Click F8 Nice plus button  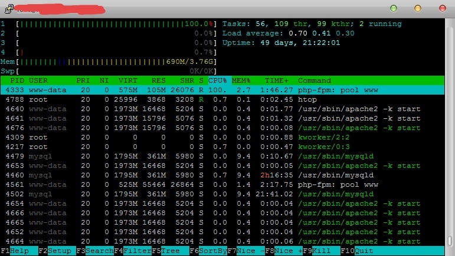point(283,251)
